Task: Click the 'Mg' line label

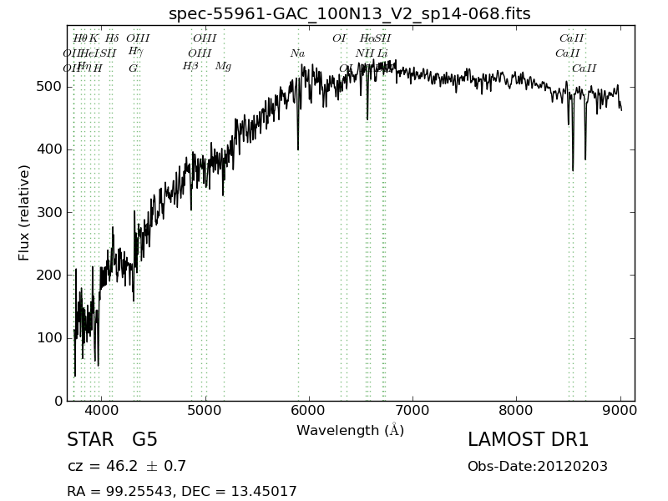Action: (x=223, y=67)
